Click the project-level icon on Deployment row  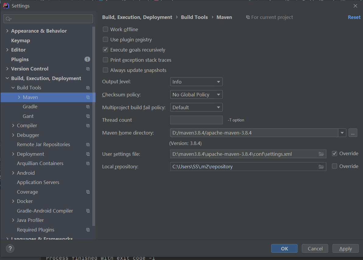click(88, 154)
